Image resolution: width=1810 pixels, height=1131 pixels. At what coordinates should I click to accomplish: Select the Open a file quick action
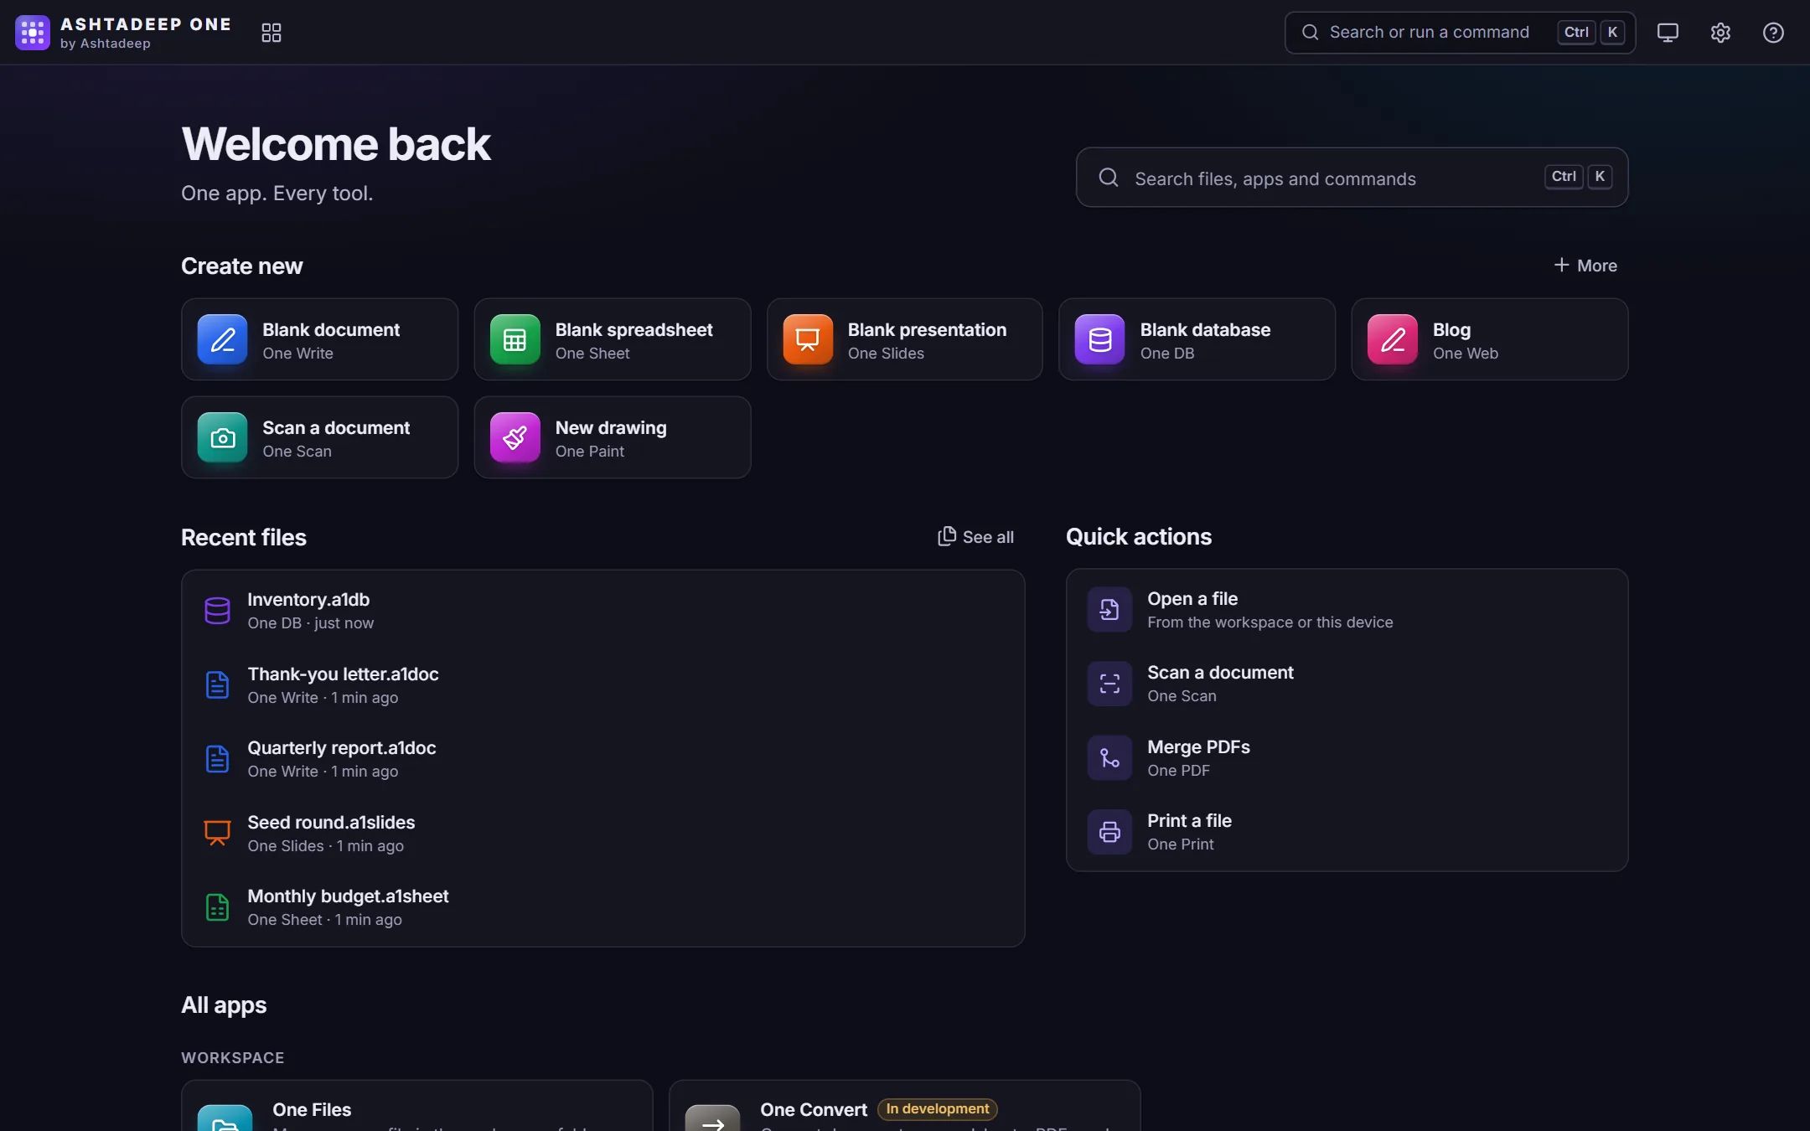click(x=1347, y=610)
